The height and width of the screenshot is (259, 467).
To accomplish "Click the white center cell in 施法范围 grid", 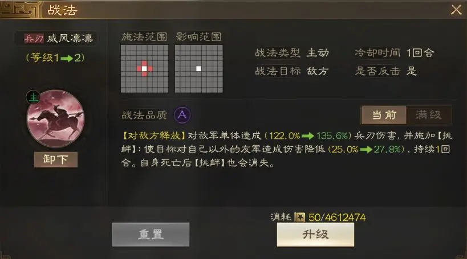I will point(144,69).
